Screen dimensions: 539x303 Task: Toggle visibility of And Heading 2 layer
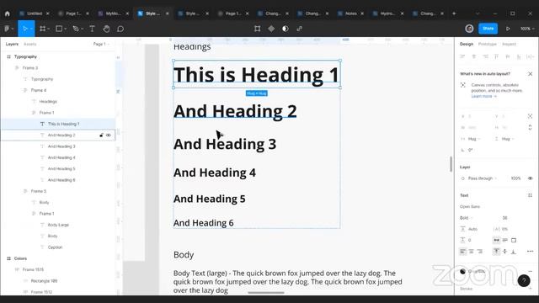coord(109,136)
